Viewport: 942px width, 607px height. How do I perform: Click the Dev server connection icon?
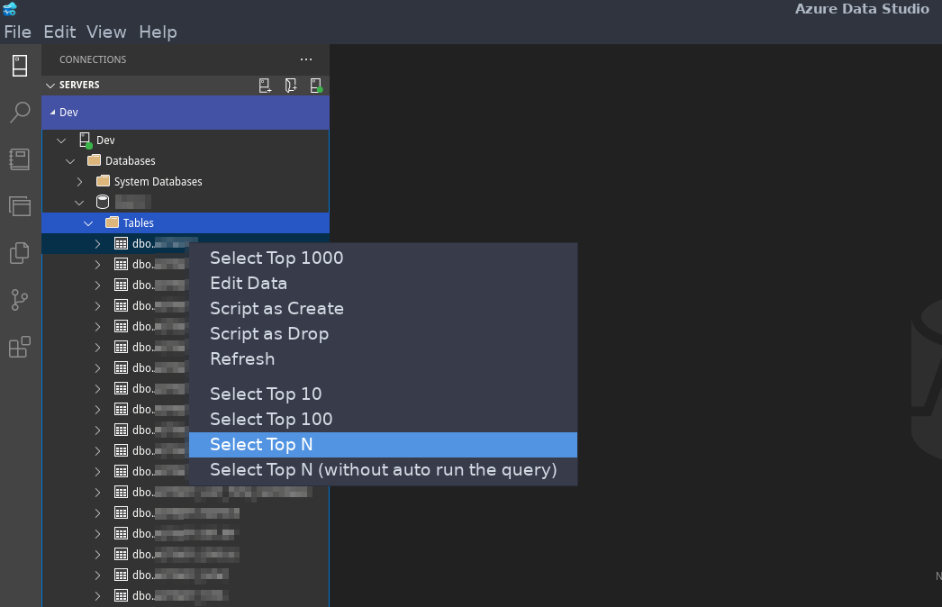coord(86,140)
